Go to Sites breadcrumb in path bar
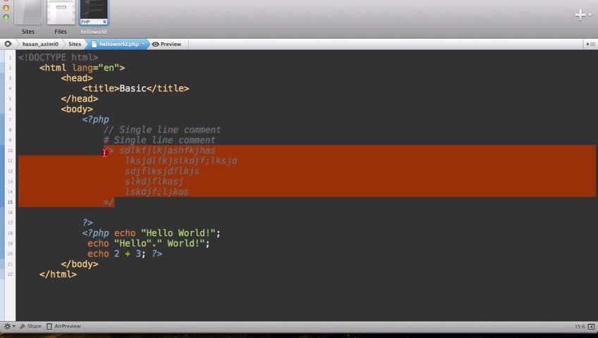598x338 pixels. [75, 44]
